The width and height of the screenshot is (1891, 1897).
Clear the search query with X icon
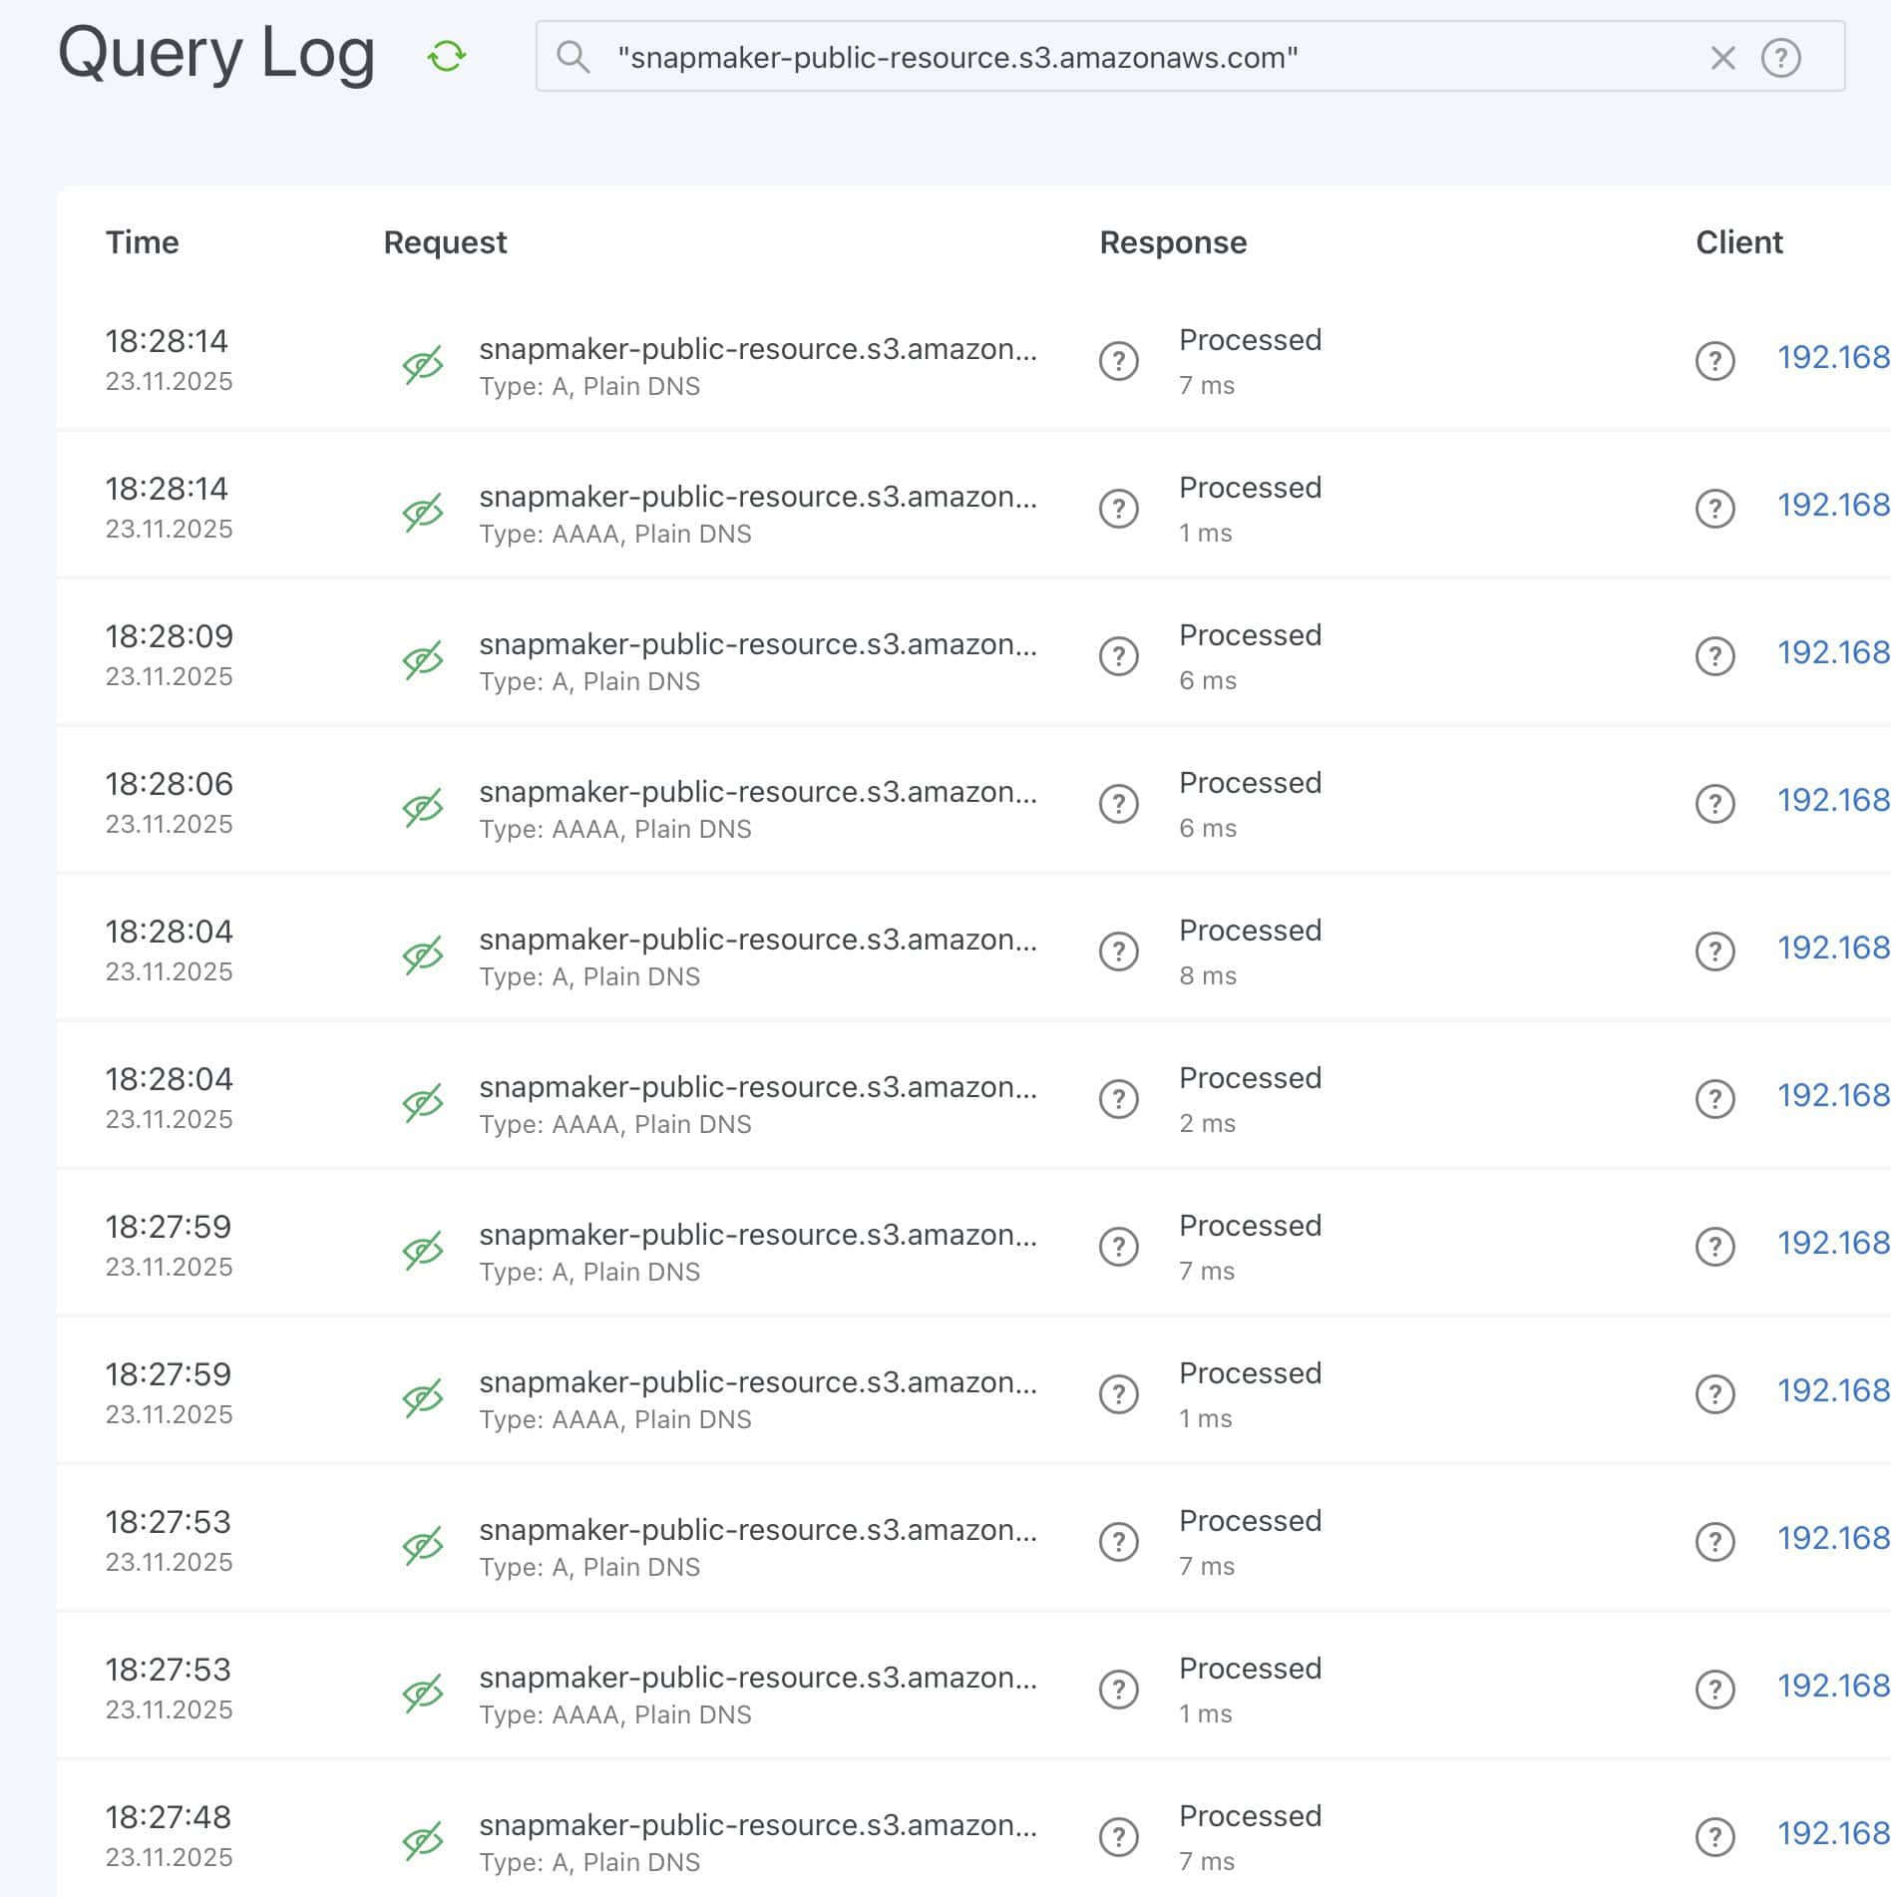1722,58
